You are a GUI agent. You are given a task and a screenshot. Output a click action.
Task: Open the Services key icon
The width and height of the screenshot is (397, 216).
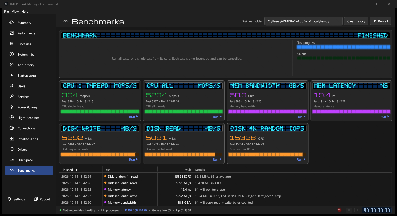12,97
